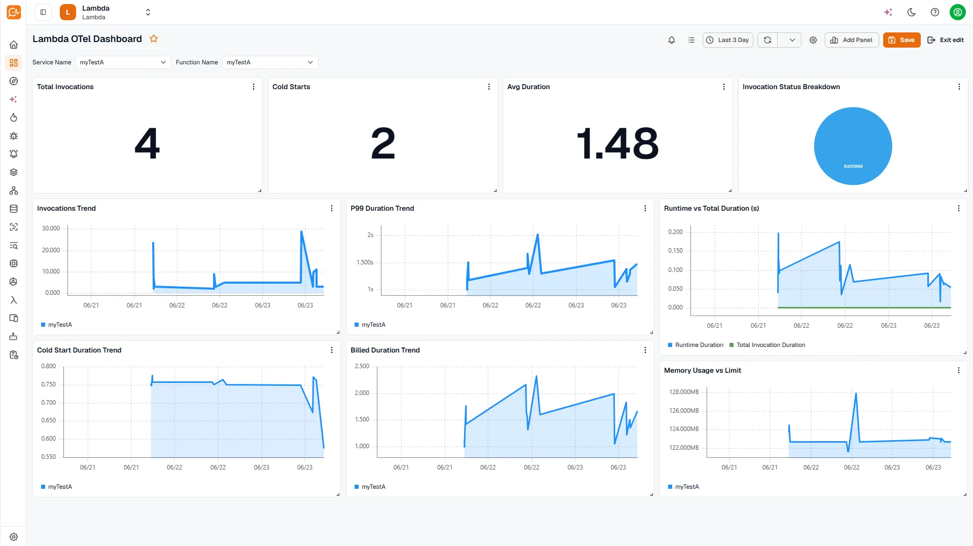Open Memory Usage vs Limit panel menu

[959, 370]
